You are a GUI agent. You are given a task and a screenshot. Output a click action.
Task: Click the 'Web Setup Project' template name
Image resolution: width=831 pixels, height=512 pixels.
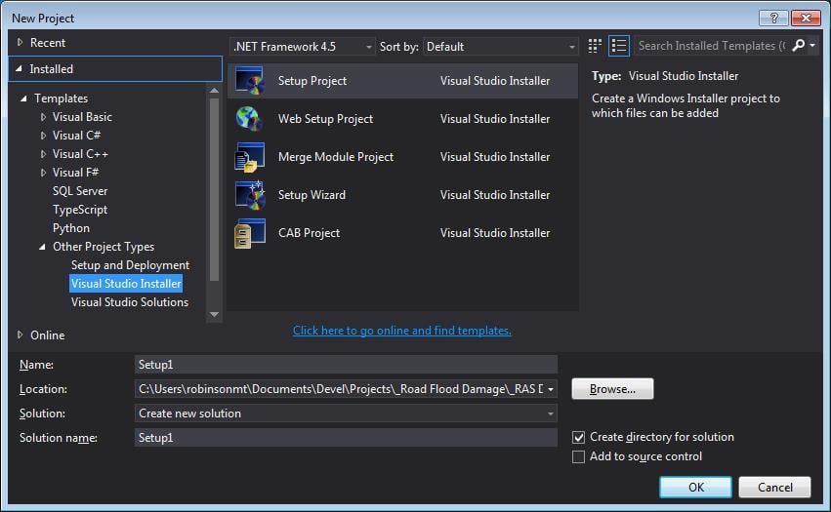coord(325,119)
